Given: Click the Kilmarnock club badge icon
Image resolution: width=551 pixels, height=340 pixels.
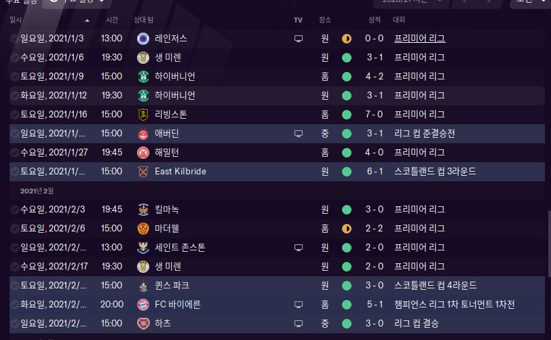Looking at the screenshot, I should point(143,210).
